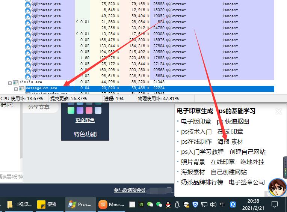Switch to the Process Explorer taskbar button
Image resolution: width=287 pixels, height=212 pixels.
[x=80, y=204]
